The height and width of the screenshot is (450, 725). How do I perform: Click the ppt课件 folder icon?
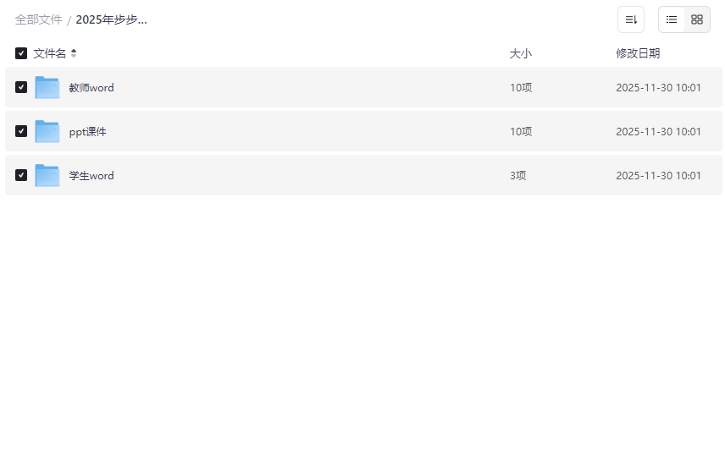click(x=47, y=131)
